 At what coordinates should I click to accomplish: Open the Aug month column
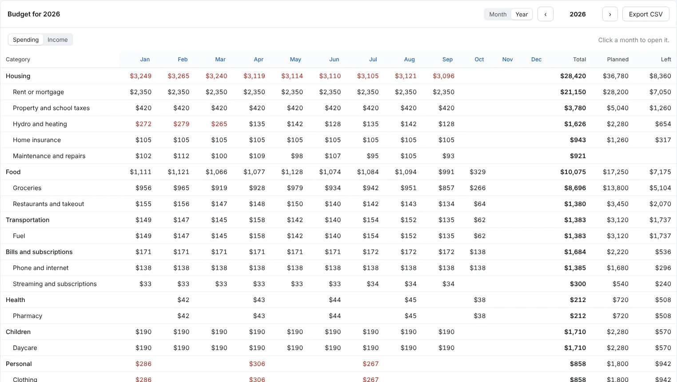coord(410,59)
